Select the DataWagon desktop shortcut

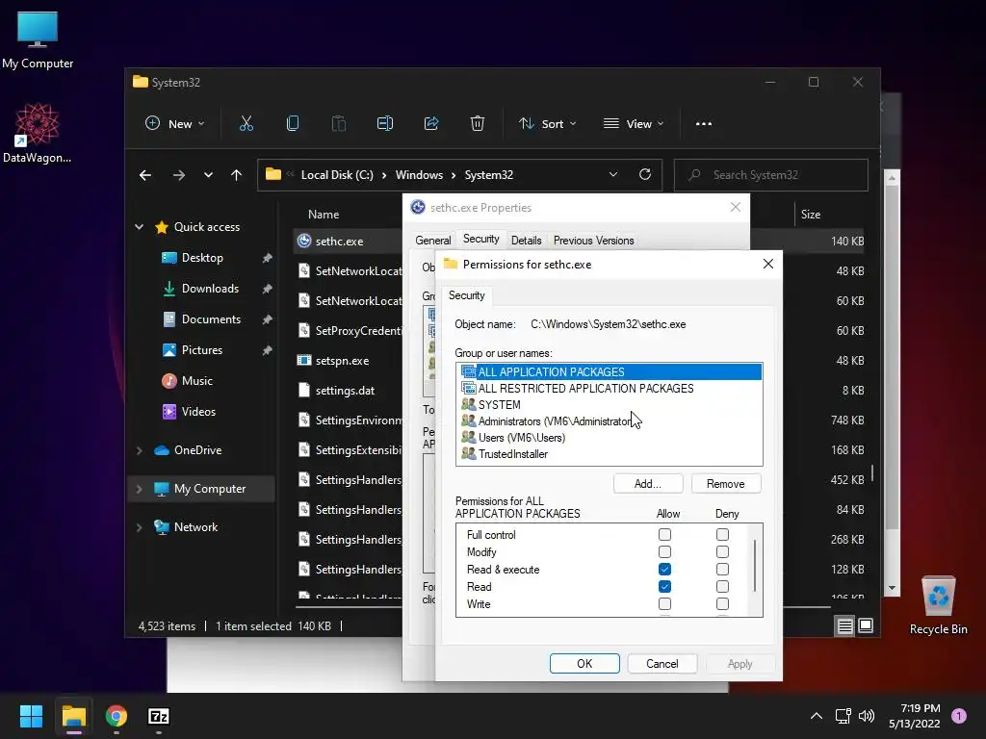coord(38,133)
